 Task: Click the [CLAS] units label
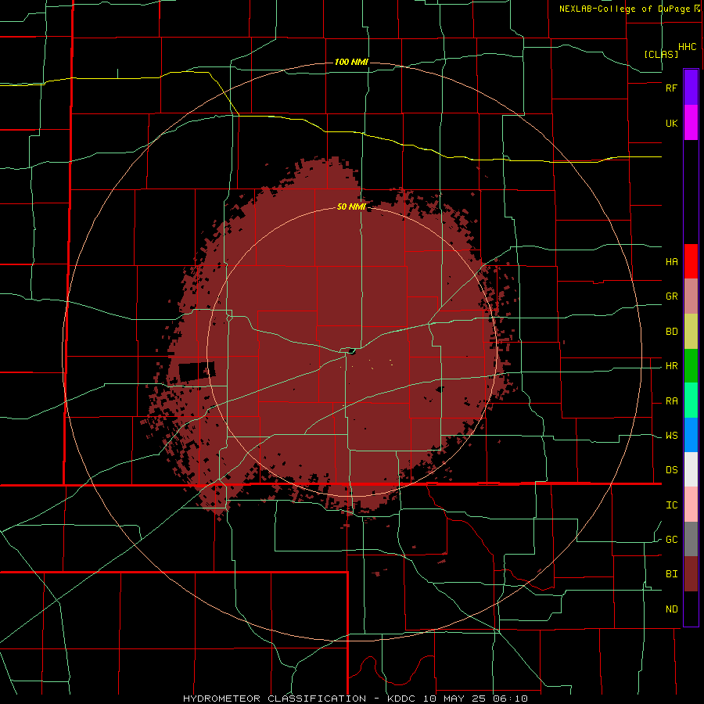point(661,54)
